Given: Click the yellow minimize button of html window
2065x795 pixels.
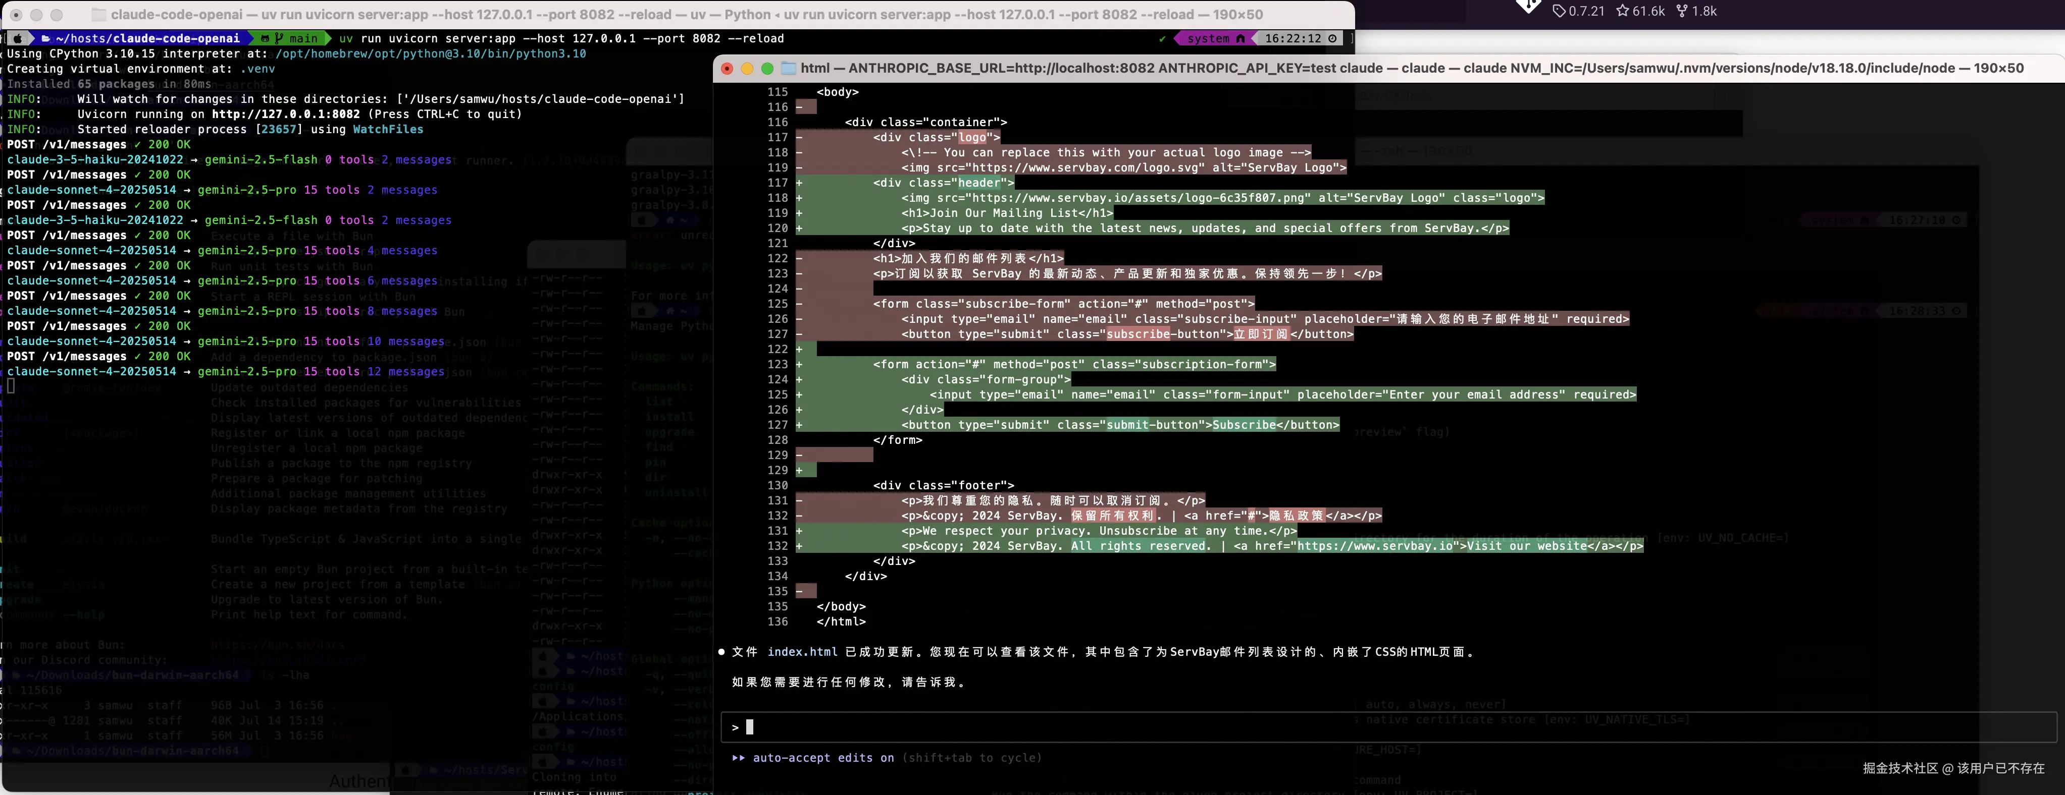Looking at the screenshot, I should pyautogui.click(x=747, y=69).
